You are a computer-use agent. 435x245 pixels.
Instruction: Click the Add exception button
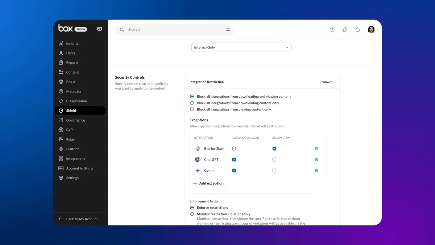[208, 183]
